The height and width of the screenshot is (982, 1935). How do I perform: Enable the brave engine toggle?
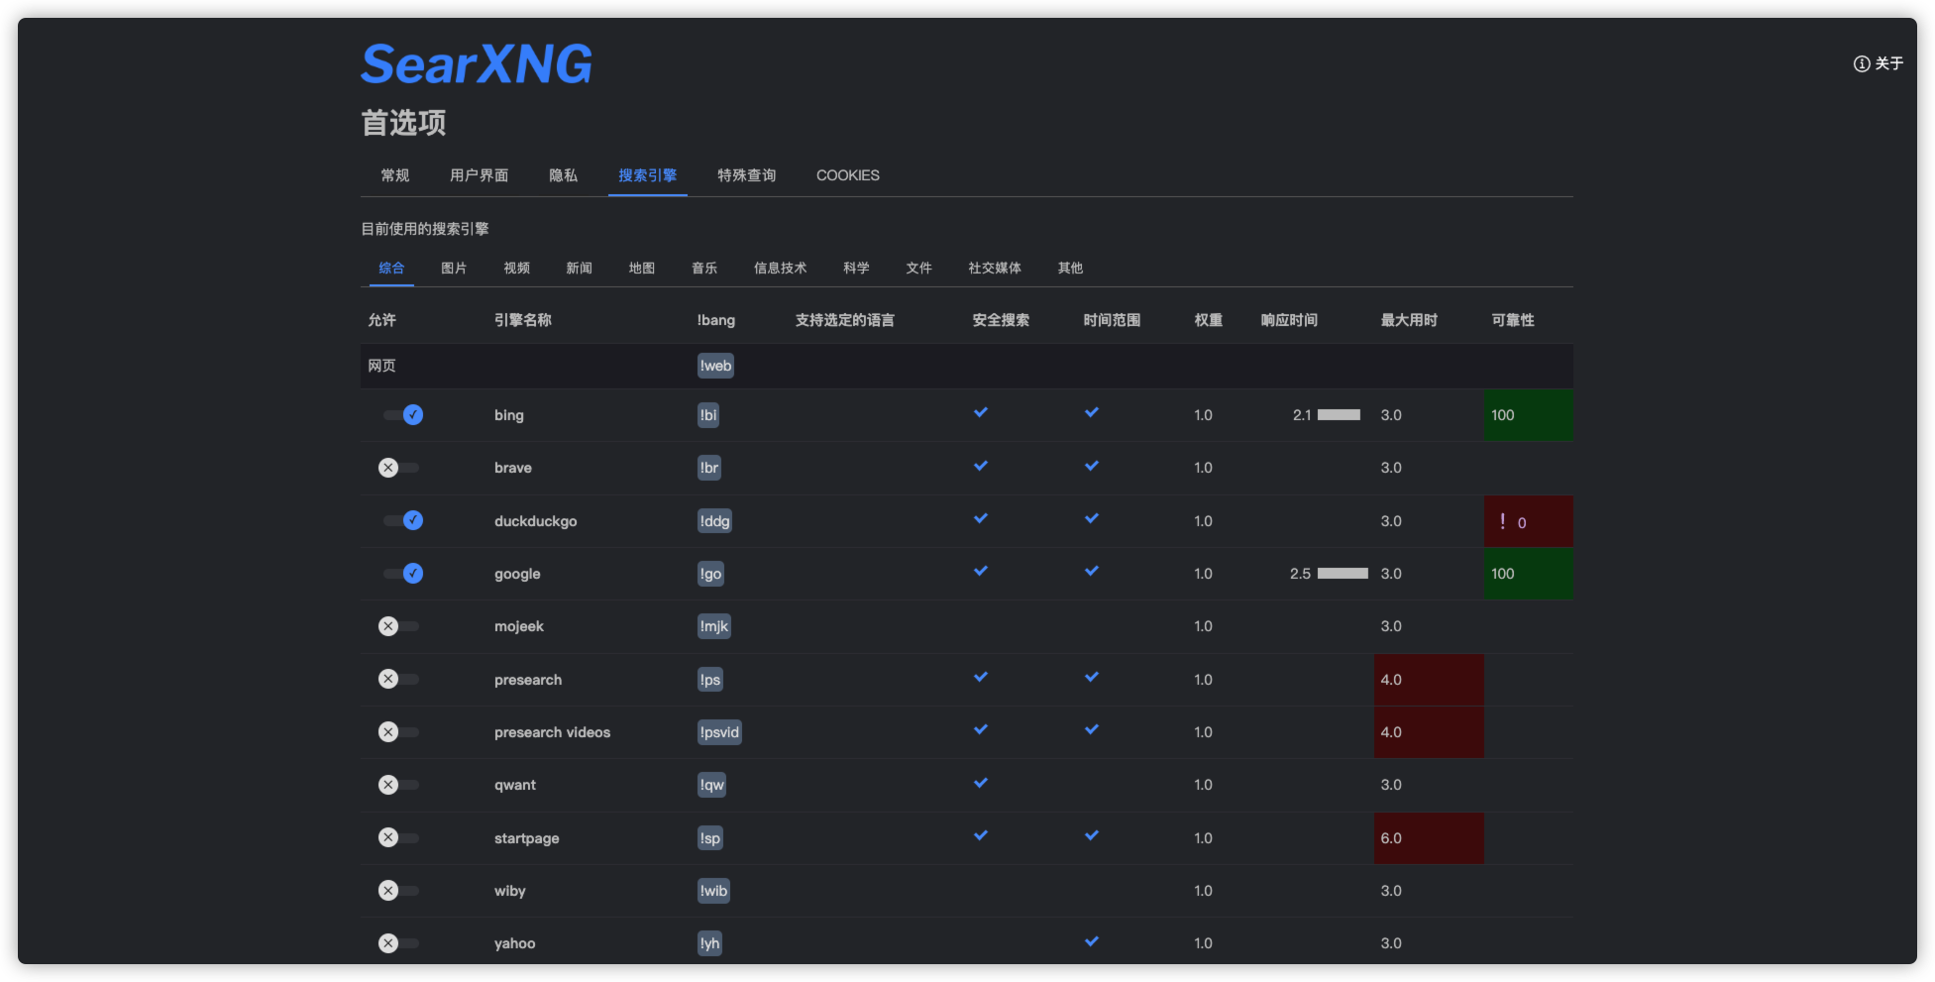tap(398, 468)
